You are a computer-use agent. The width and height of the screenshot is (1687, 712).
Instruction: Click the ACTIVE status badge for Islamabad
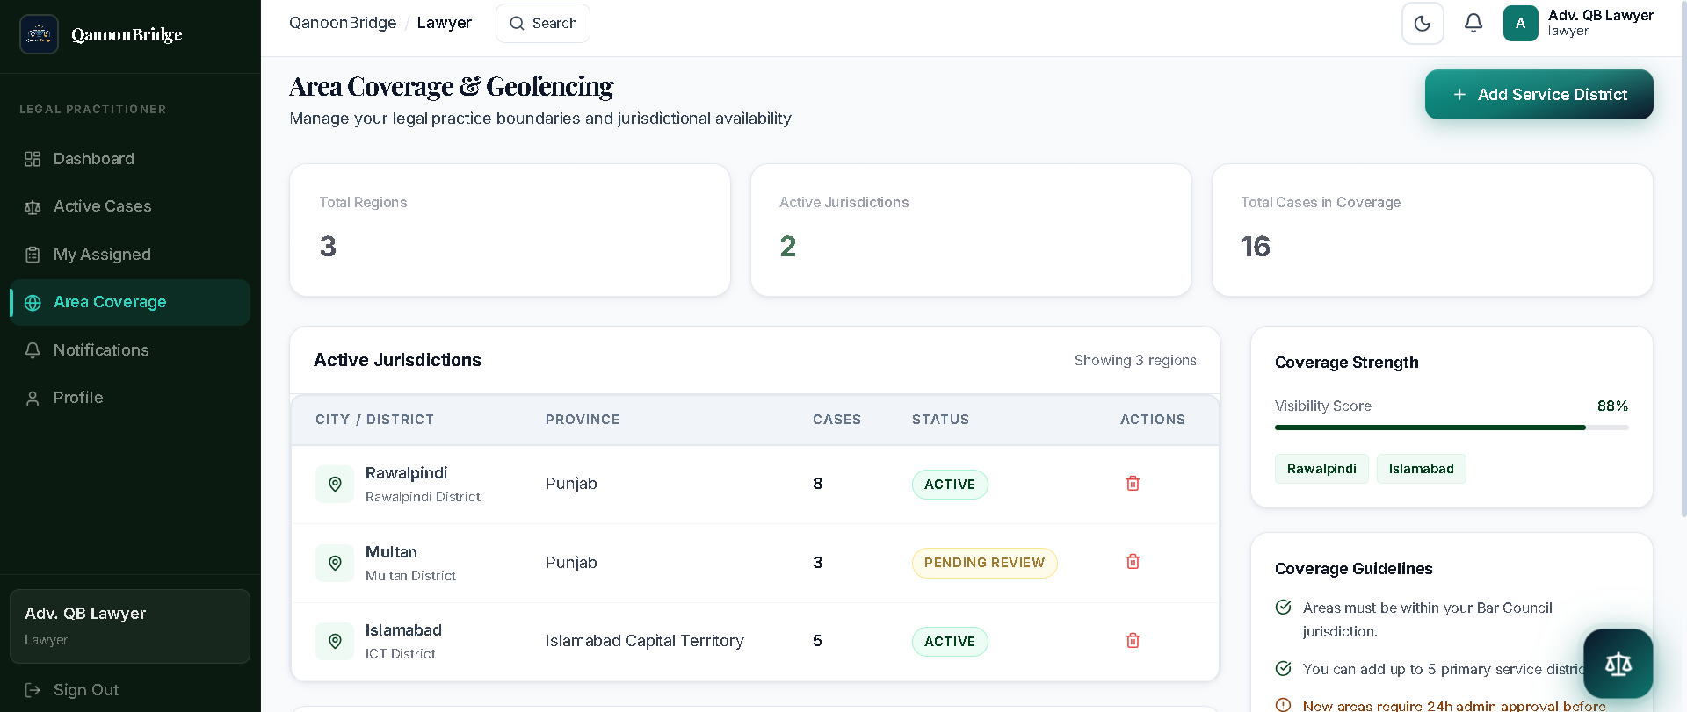point(950,642)
